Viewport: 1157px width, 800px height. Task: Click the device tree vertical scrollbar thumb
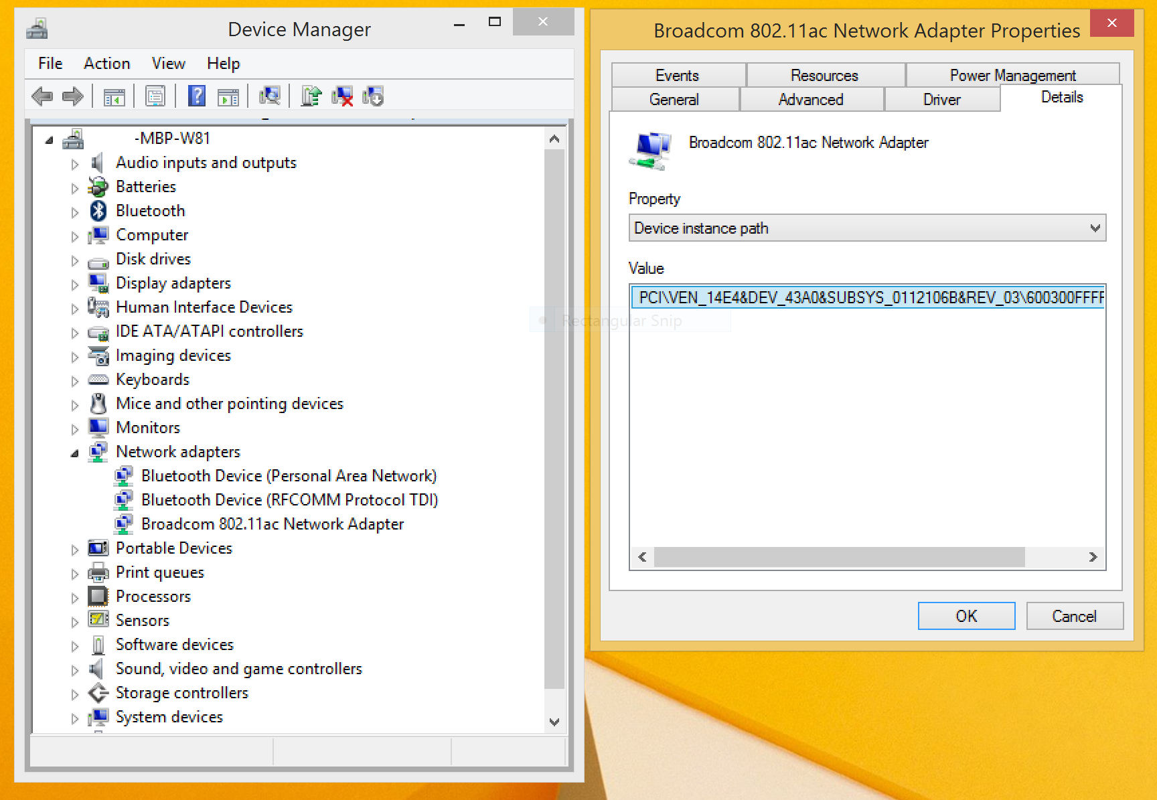pos(554,419)
